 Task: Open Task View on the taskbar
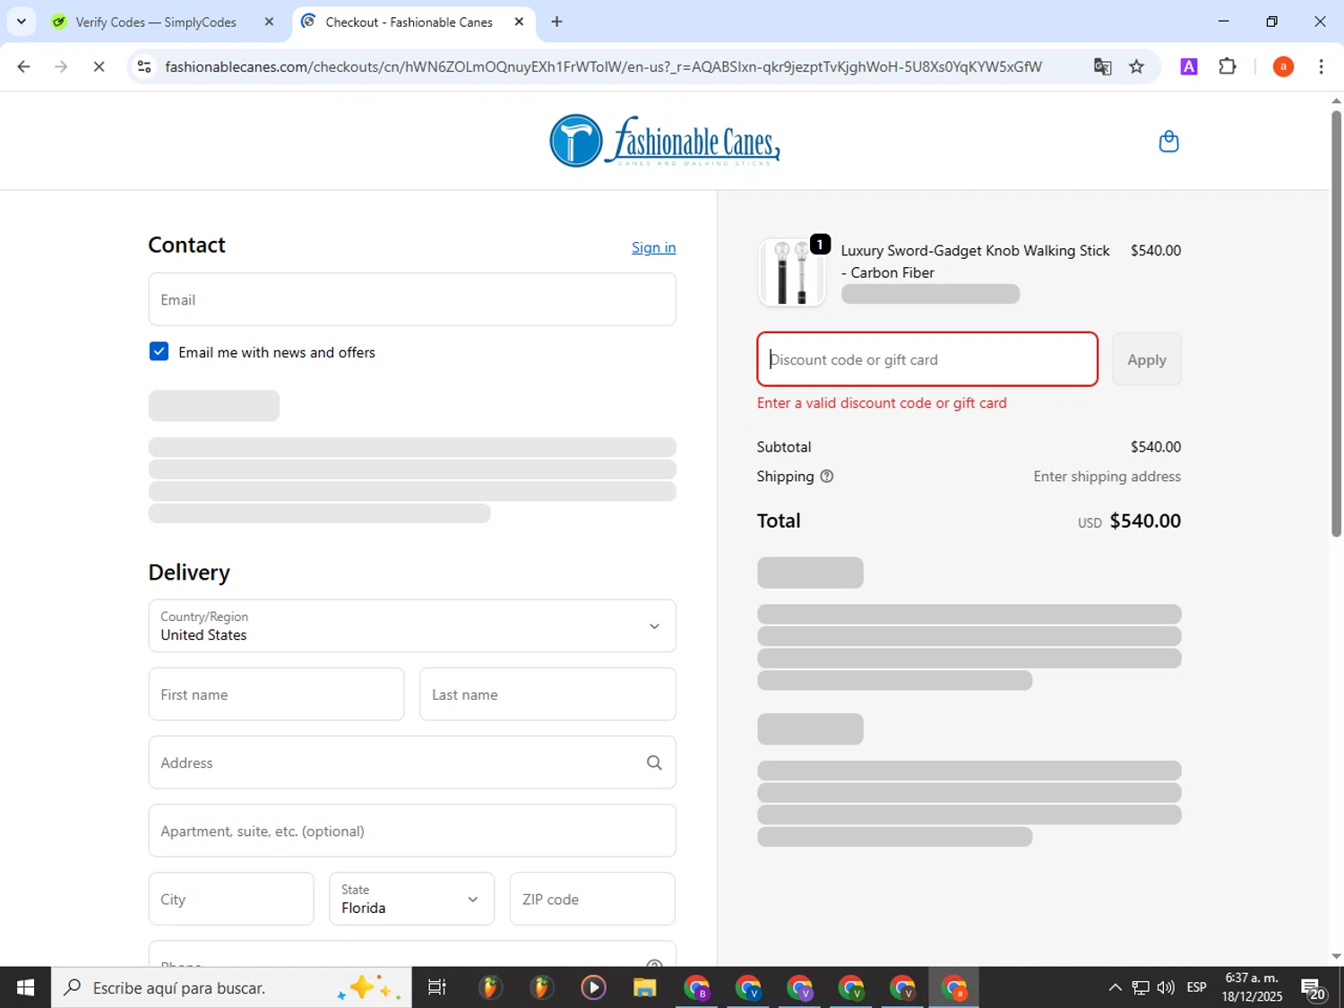pos(437,987)
